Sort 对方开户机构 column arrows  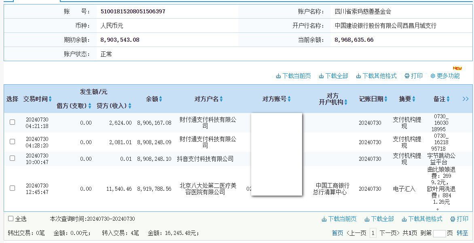pyautogui.click(x=345, y=102)
